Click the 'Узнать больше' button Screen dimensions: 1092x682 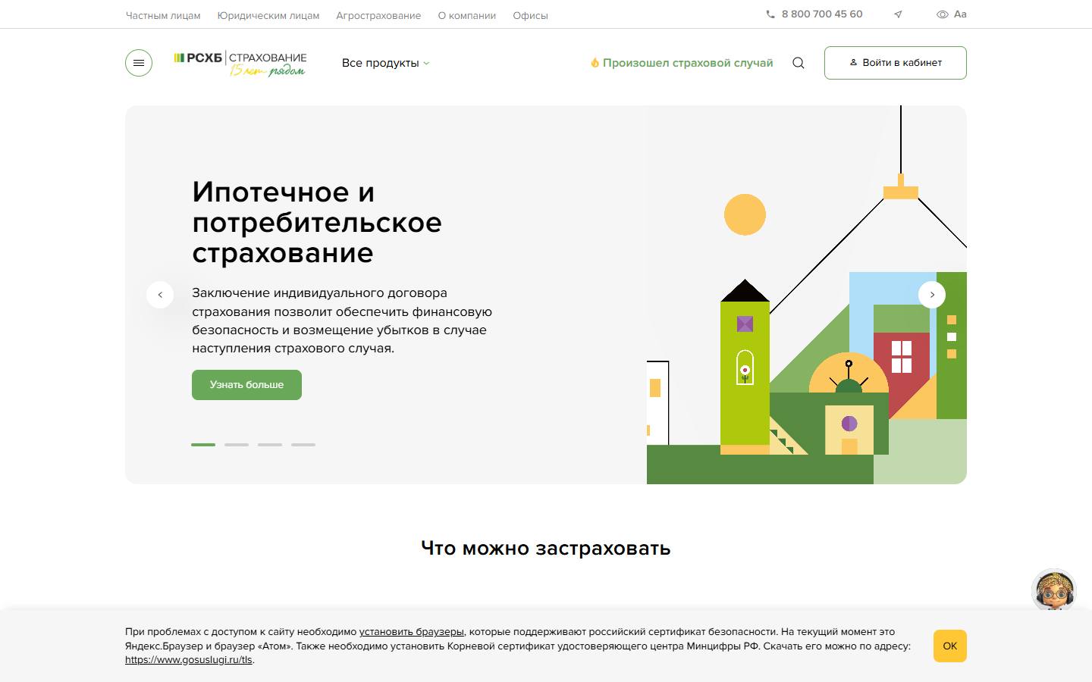pos(246,385)
